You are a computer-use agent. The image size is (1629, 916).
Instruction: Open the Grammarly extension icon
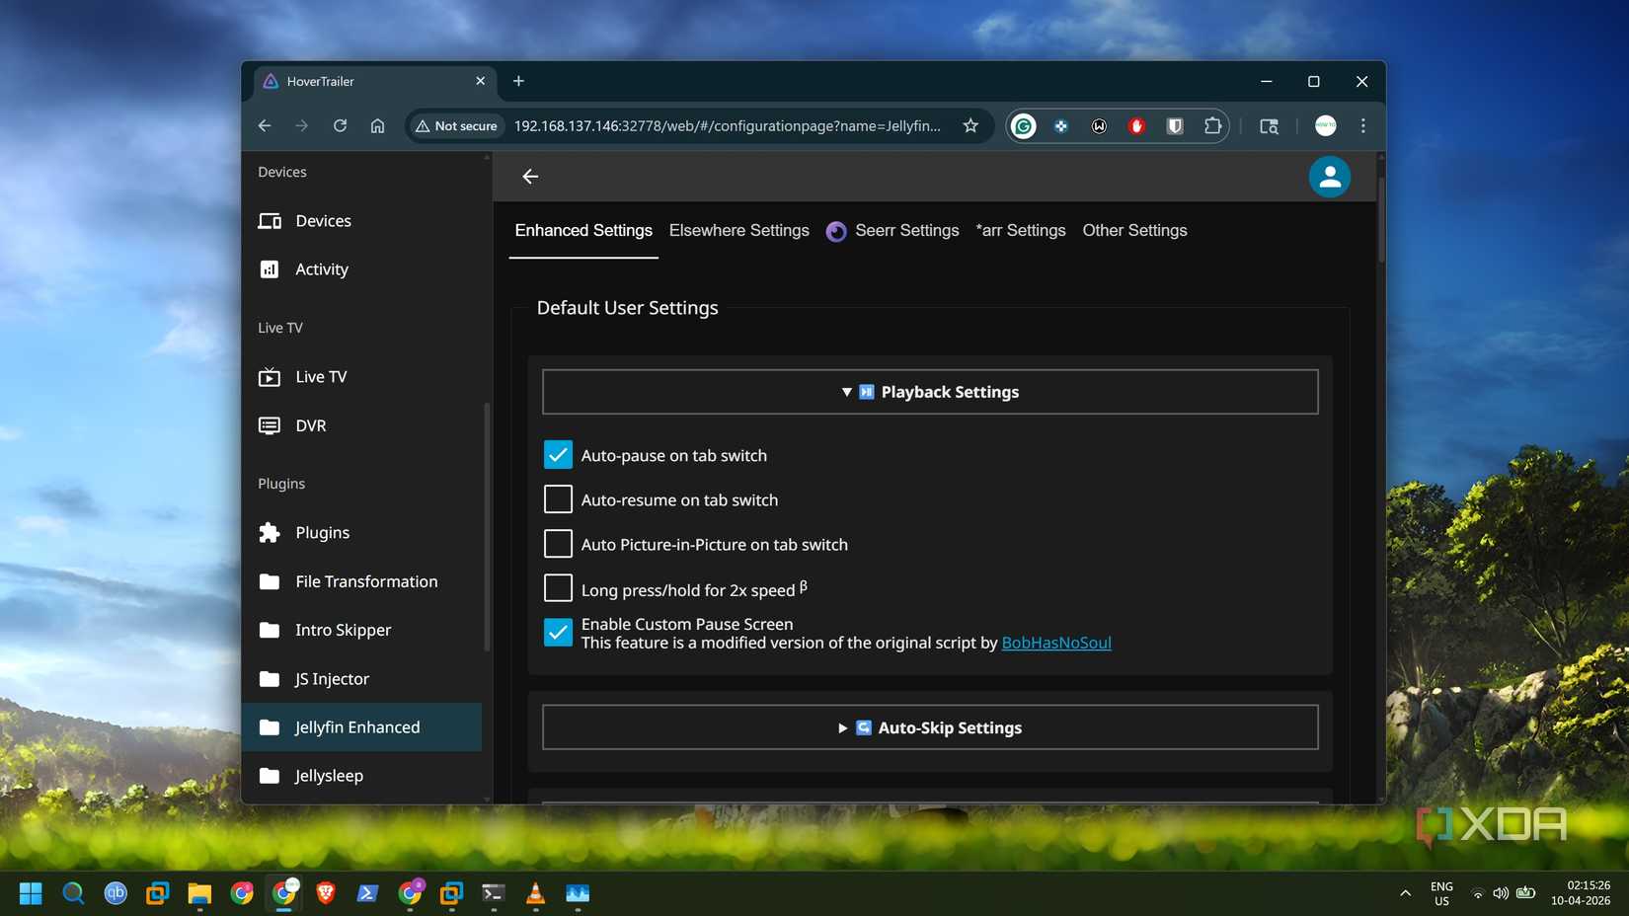click(1024, 126)
